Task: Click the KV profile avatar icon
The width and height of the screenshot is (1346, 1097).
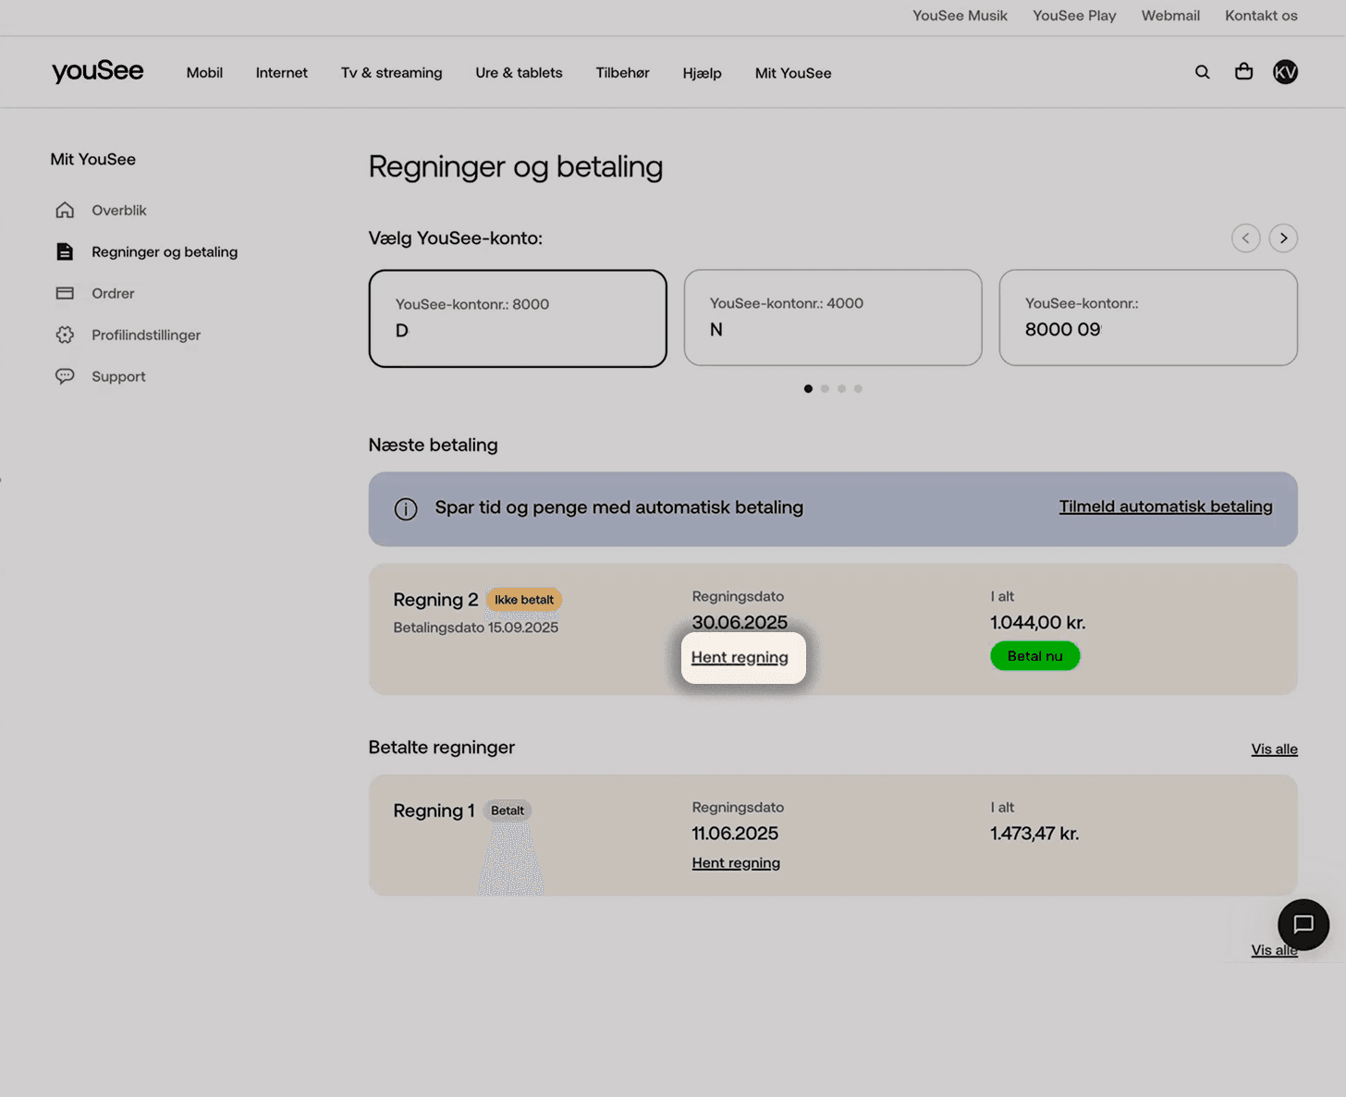Action: click(1285, 71)
